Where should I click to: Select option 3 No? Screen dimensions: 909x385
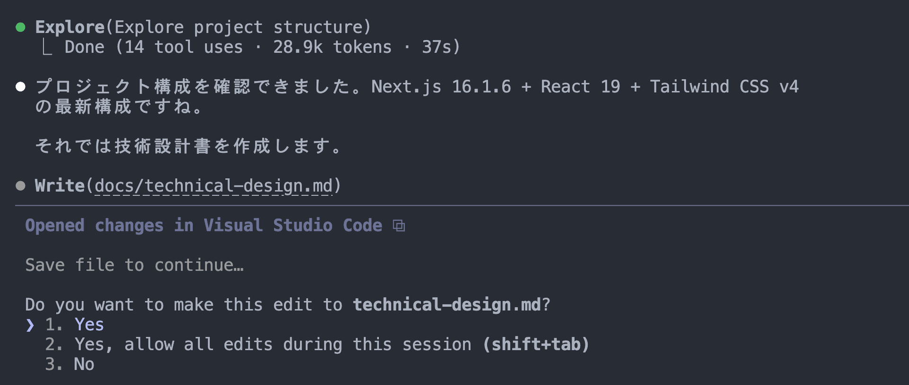(x=84, y=365)
